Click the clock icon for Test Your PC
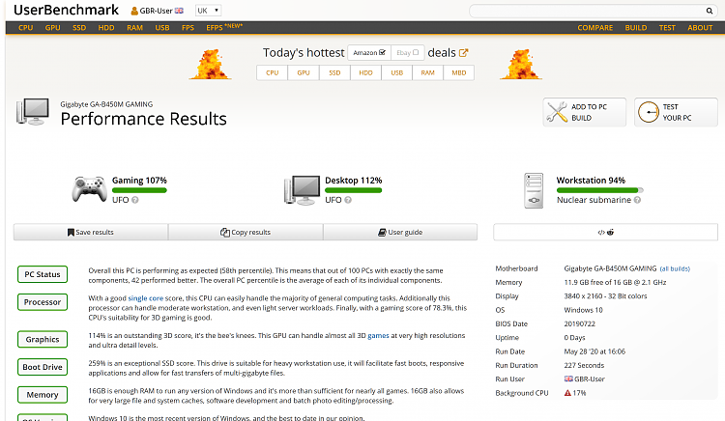The width and height of the screenshot is (725, 421). (649, 112)
